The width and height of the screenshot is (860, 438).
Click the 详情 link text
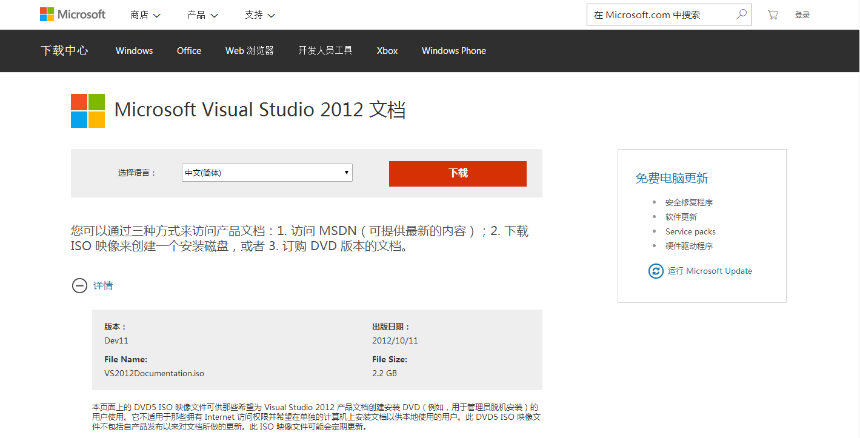[x=103, y=285]
